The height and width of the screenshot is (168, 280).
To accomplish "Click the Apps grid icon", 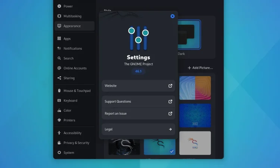I will click(59, 38).
